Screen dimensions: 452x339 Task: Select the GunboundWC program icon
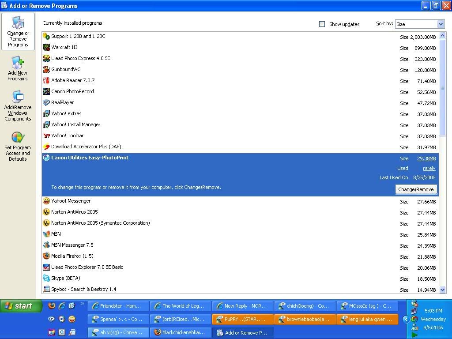coord(46,69)
